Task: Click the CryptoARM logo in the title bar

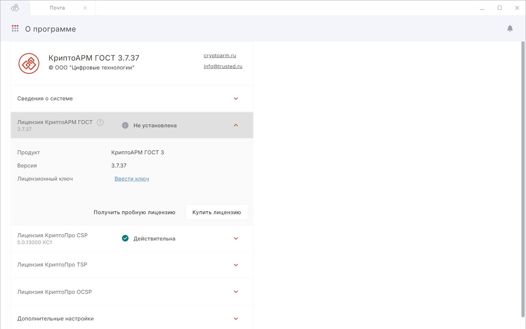Action: (x=15, y=8)
